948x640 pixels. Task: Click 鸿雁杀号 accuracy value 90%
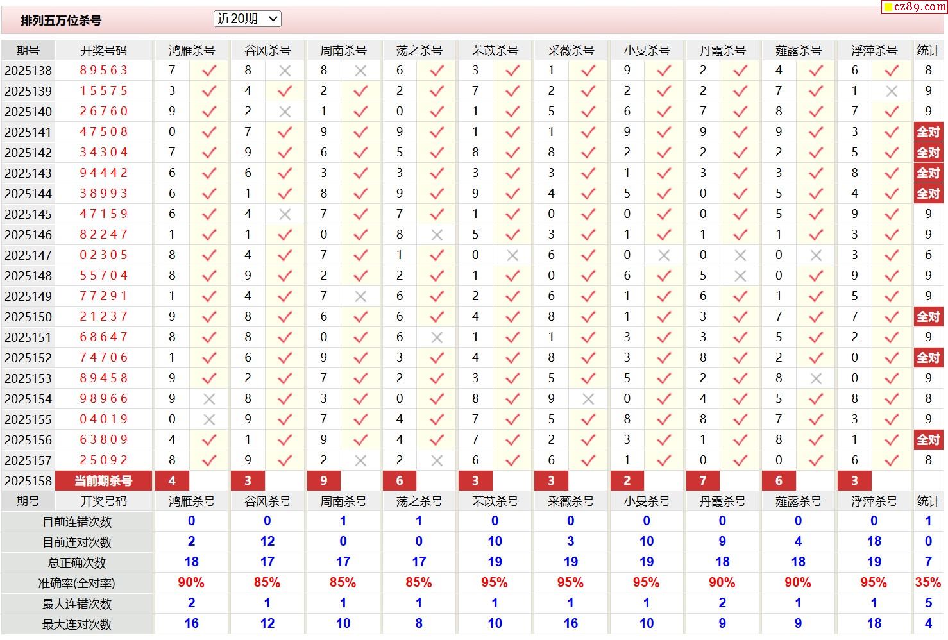(191, 583)
